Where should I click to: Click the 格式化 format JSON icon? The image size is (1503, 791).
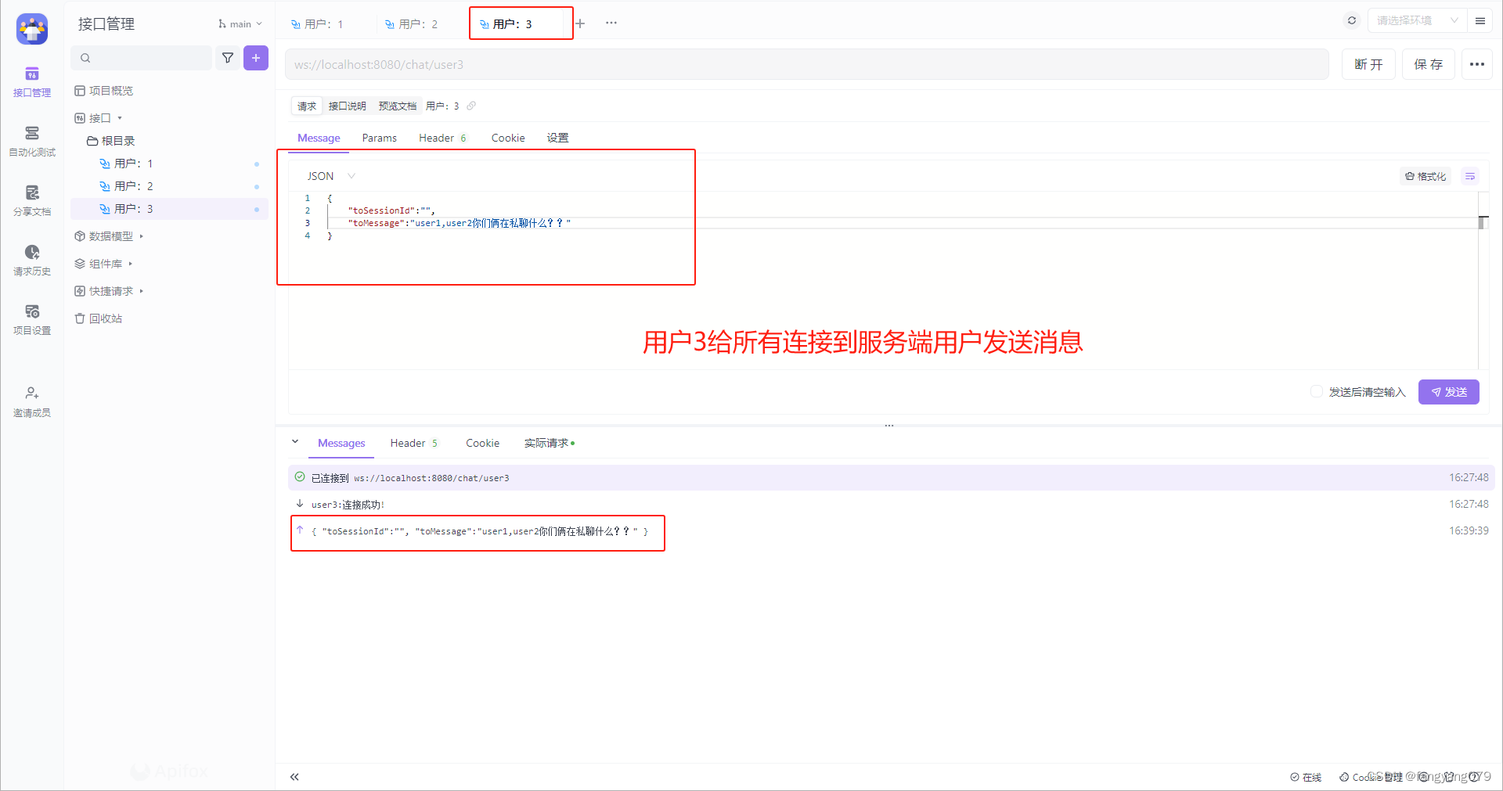point(1425,176)
